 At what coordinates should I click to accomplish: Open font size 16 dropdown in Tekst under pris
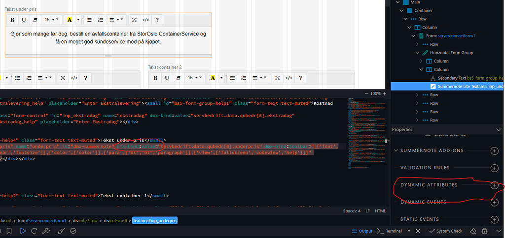pyautogui.click(x=51, y=20)
